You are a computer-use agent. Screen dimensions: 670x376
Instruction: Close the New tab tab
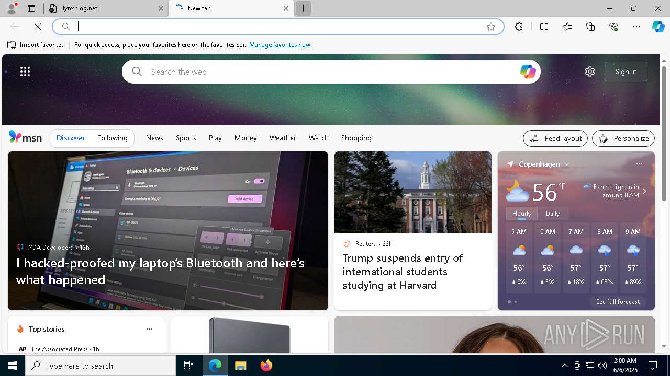click(286, 8)
